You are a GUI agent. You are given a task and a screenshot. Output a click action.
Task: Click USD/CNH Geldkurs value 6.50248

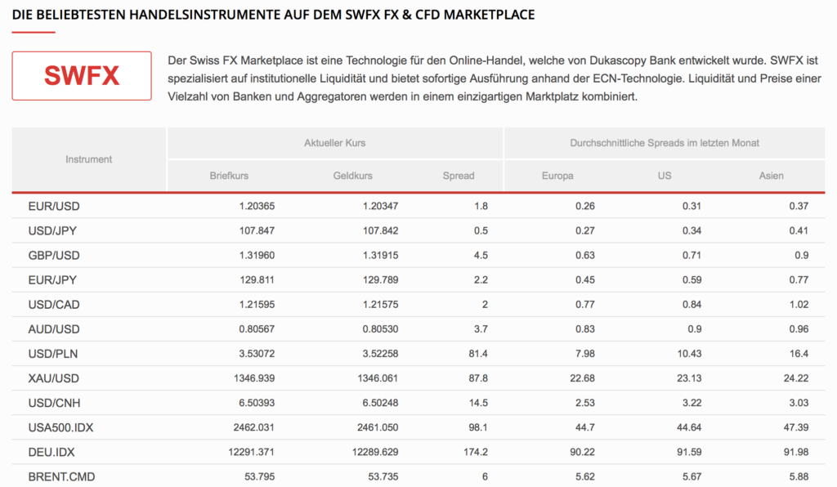(381, 402)
